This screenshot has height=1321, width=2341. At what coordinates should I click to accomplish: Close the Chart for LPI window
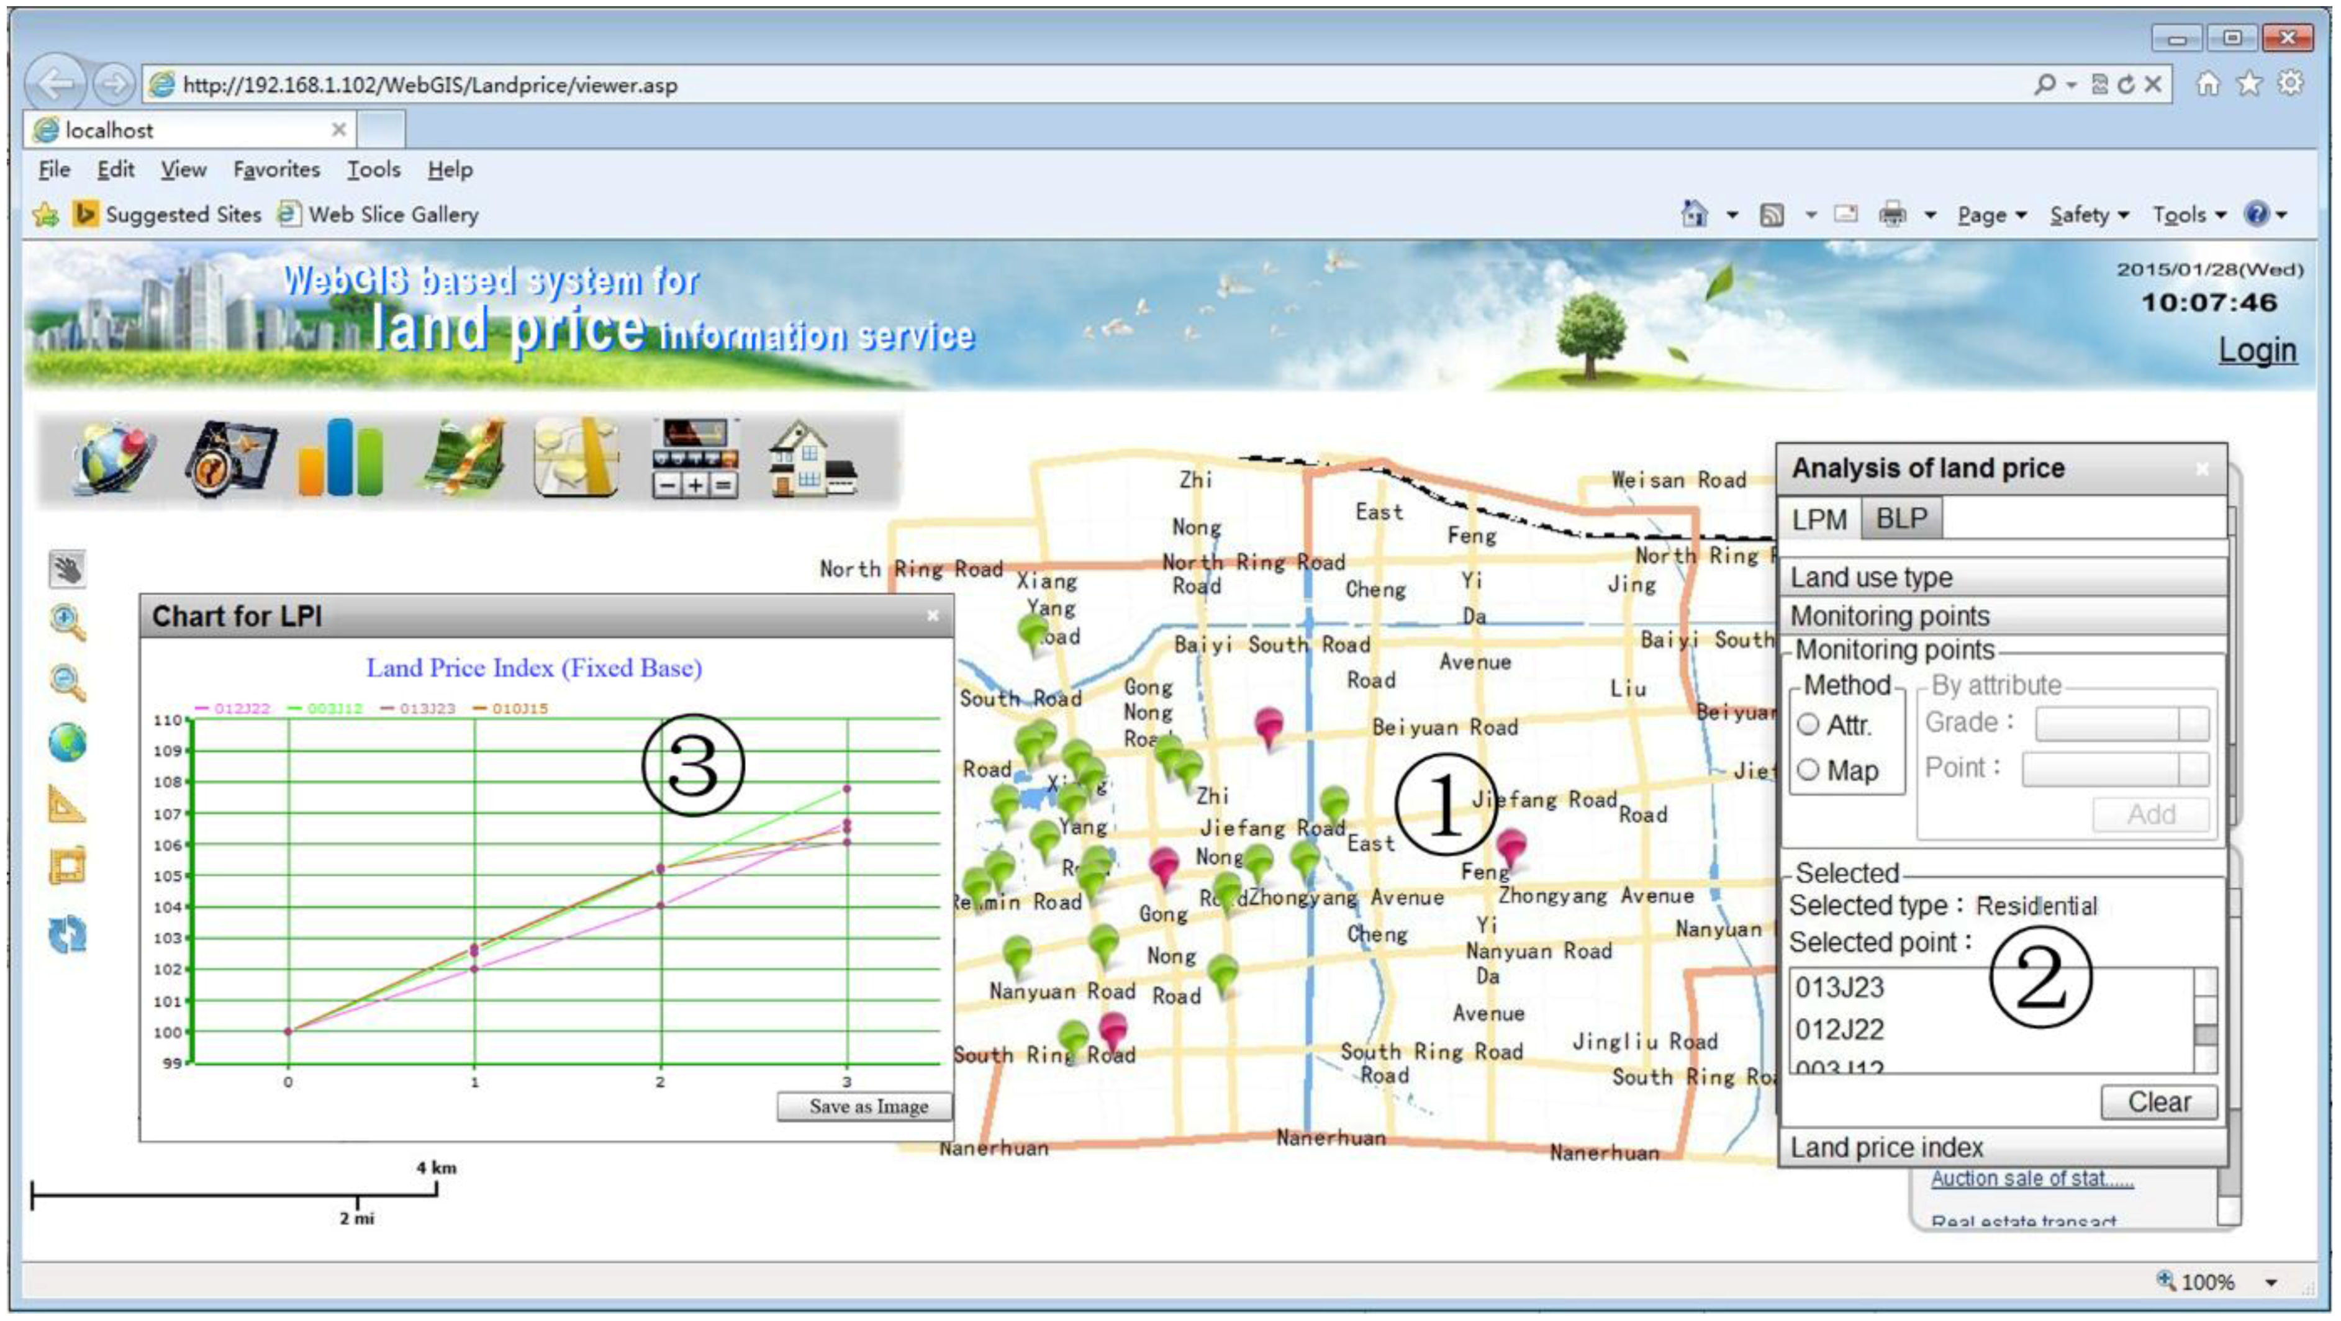(x=933, y=616)
